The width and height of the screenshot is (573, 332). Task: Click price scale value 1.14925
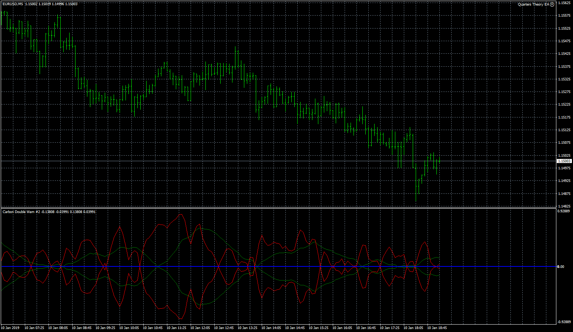pyautogui.click(x=564, y=181)
